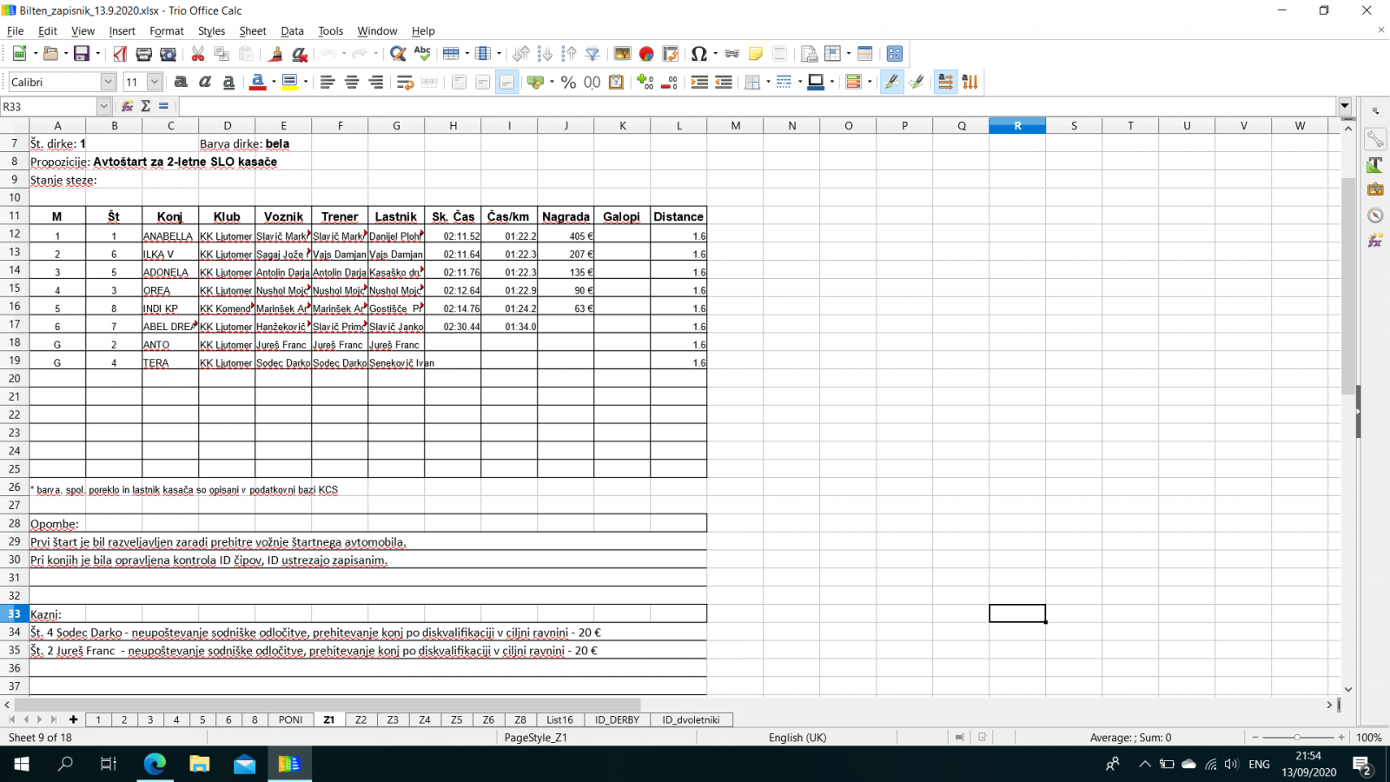Viewport: 1390px width, 782px height.
Task: Add a new sheet with plus button
Action: (x=74, y=720)
